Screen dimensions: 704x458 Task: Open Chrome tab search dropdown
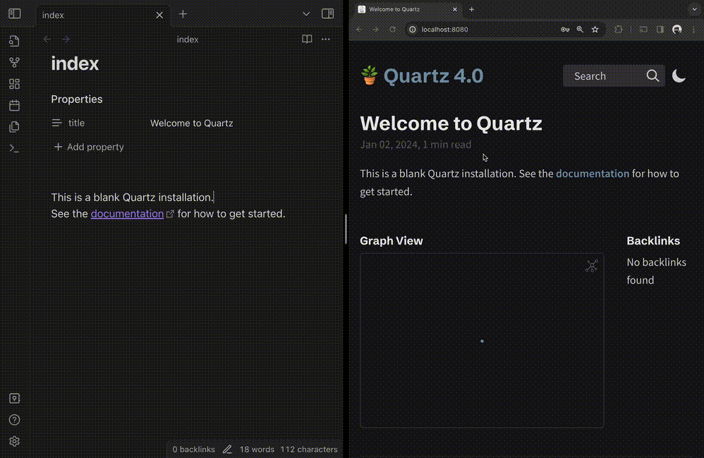pos(693,9)
